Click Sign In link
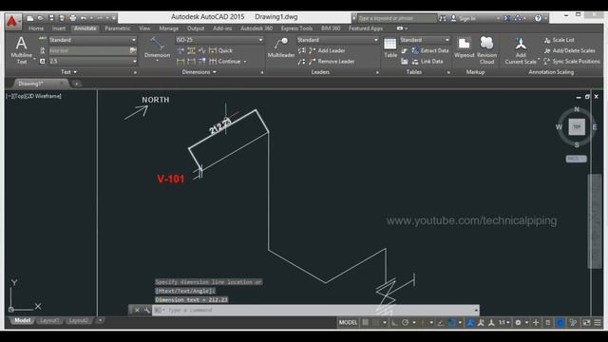 (x=464, y=18)
